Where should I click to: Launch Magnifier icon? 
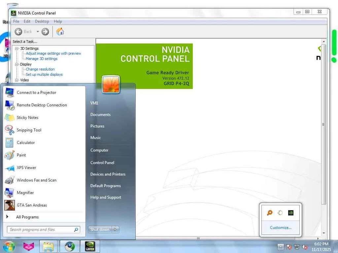click(x=10, y=192)
